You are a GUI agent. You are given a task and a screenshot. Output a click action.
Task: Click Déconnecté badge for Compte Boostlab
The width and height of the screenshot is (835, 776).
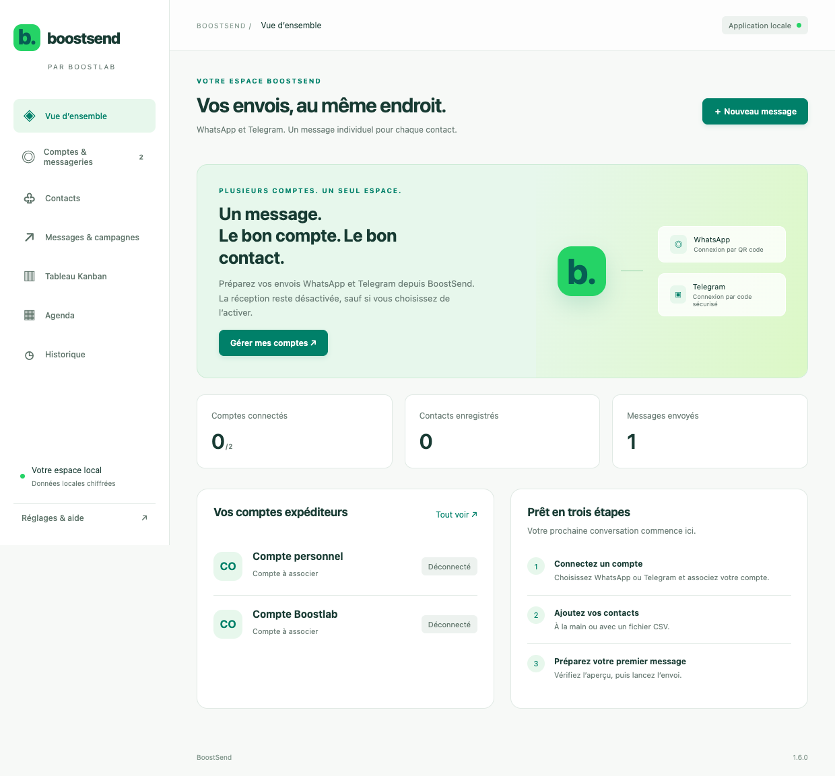[x=449, y=625]
